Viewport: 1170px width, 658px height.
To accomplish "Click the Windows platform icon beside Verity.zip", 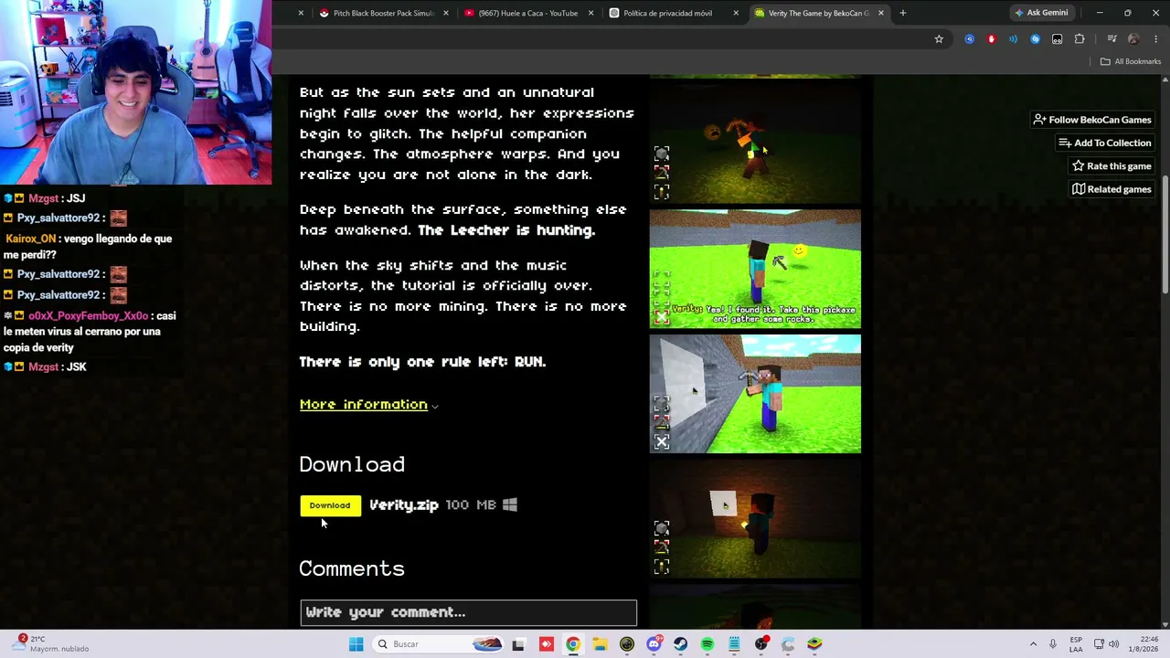I will [510, 504].
